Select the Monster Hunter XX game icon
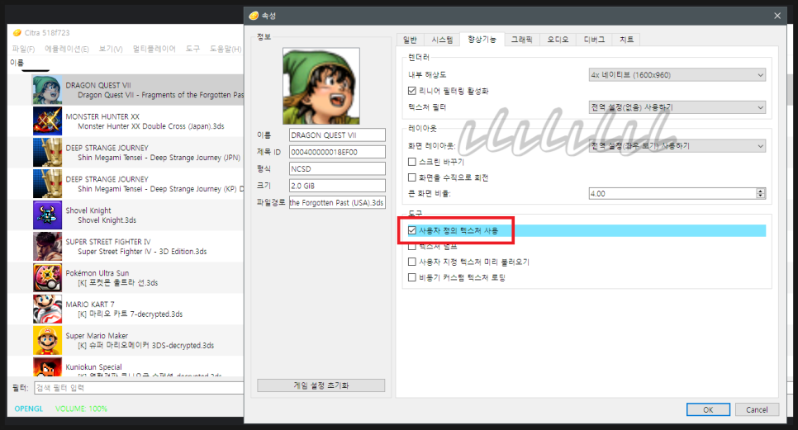Image resolution: width=798 pixels, height=430 pixels. 47,121
